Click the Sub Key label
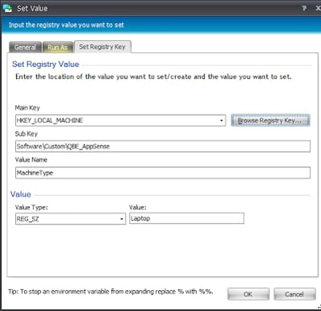 pyautogui.click(x=27, y=134)
